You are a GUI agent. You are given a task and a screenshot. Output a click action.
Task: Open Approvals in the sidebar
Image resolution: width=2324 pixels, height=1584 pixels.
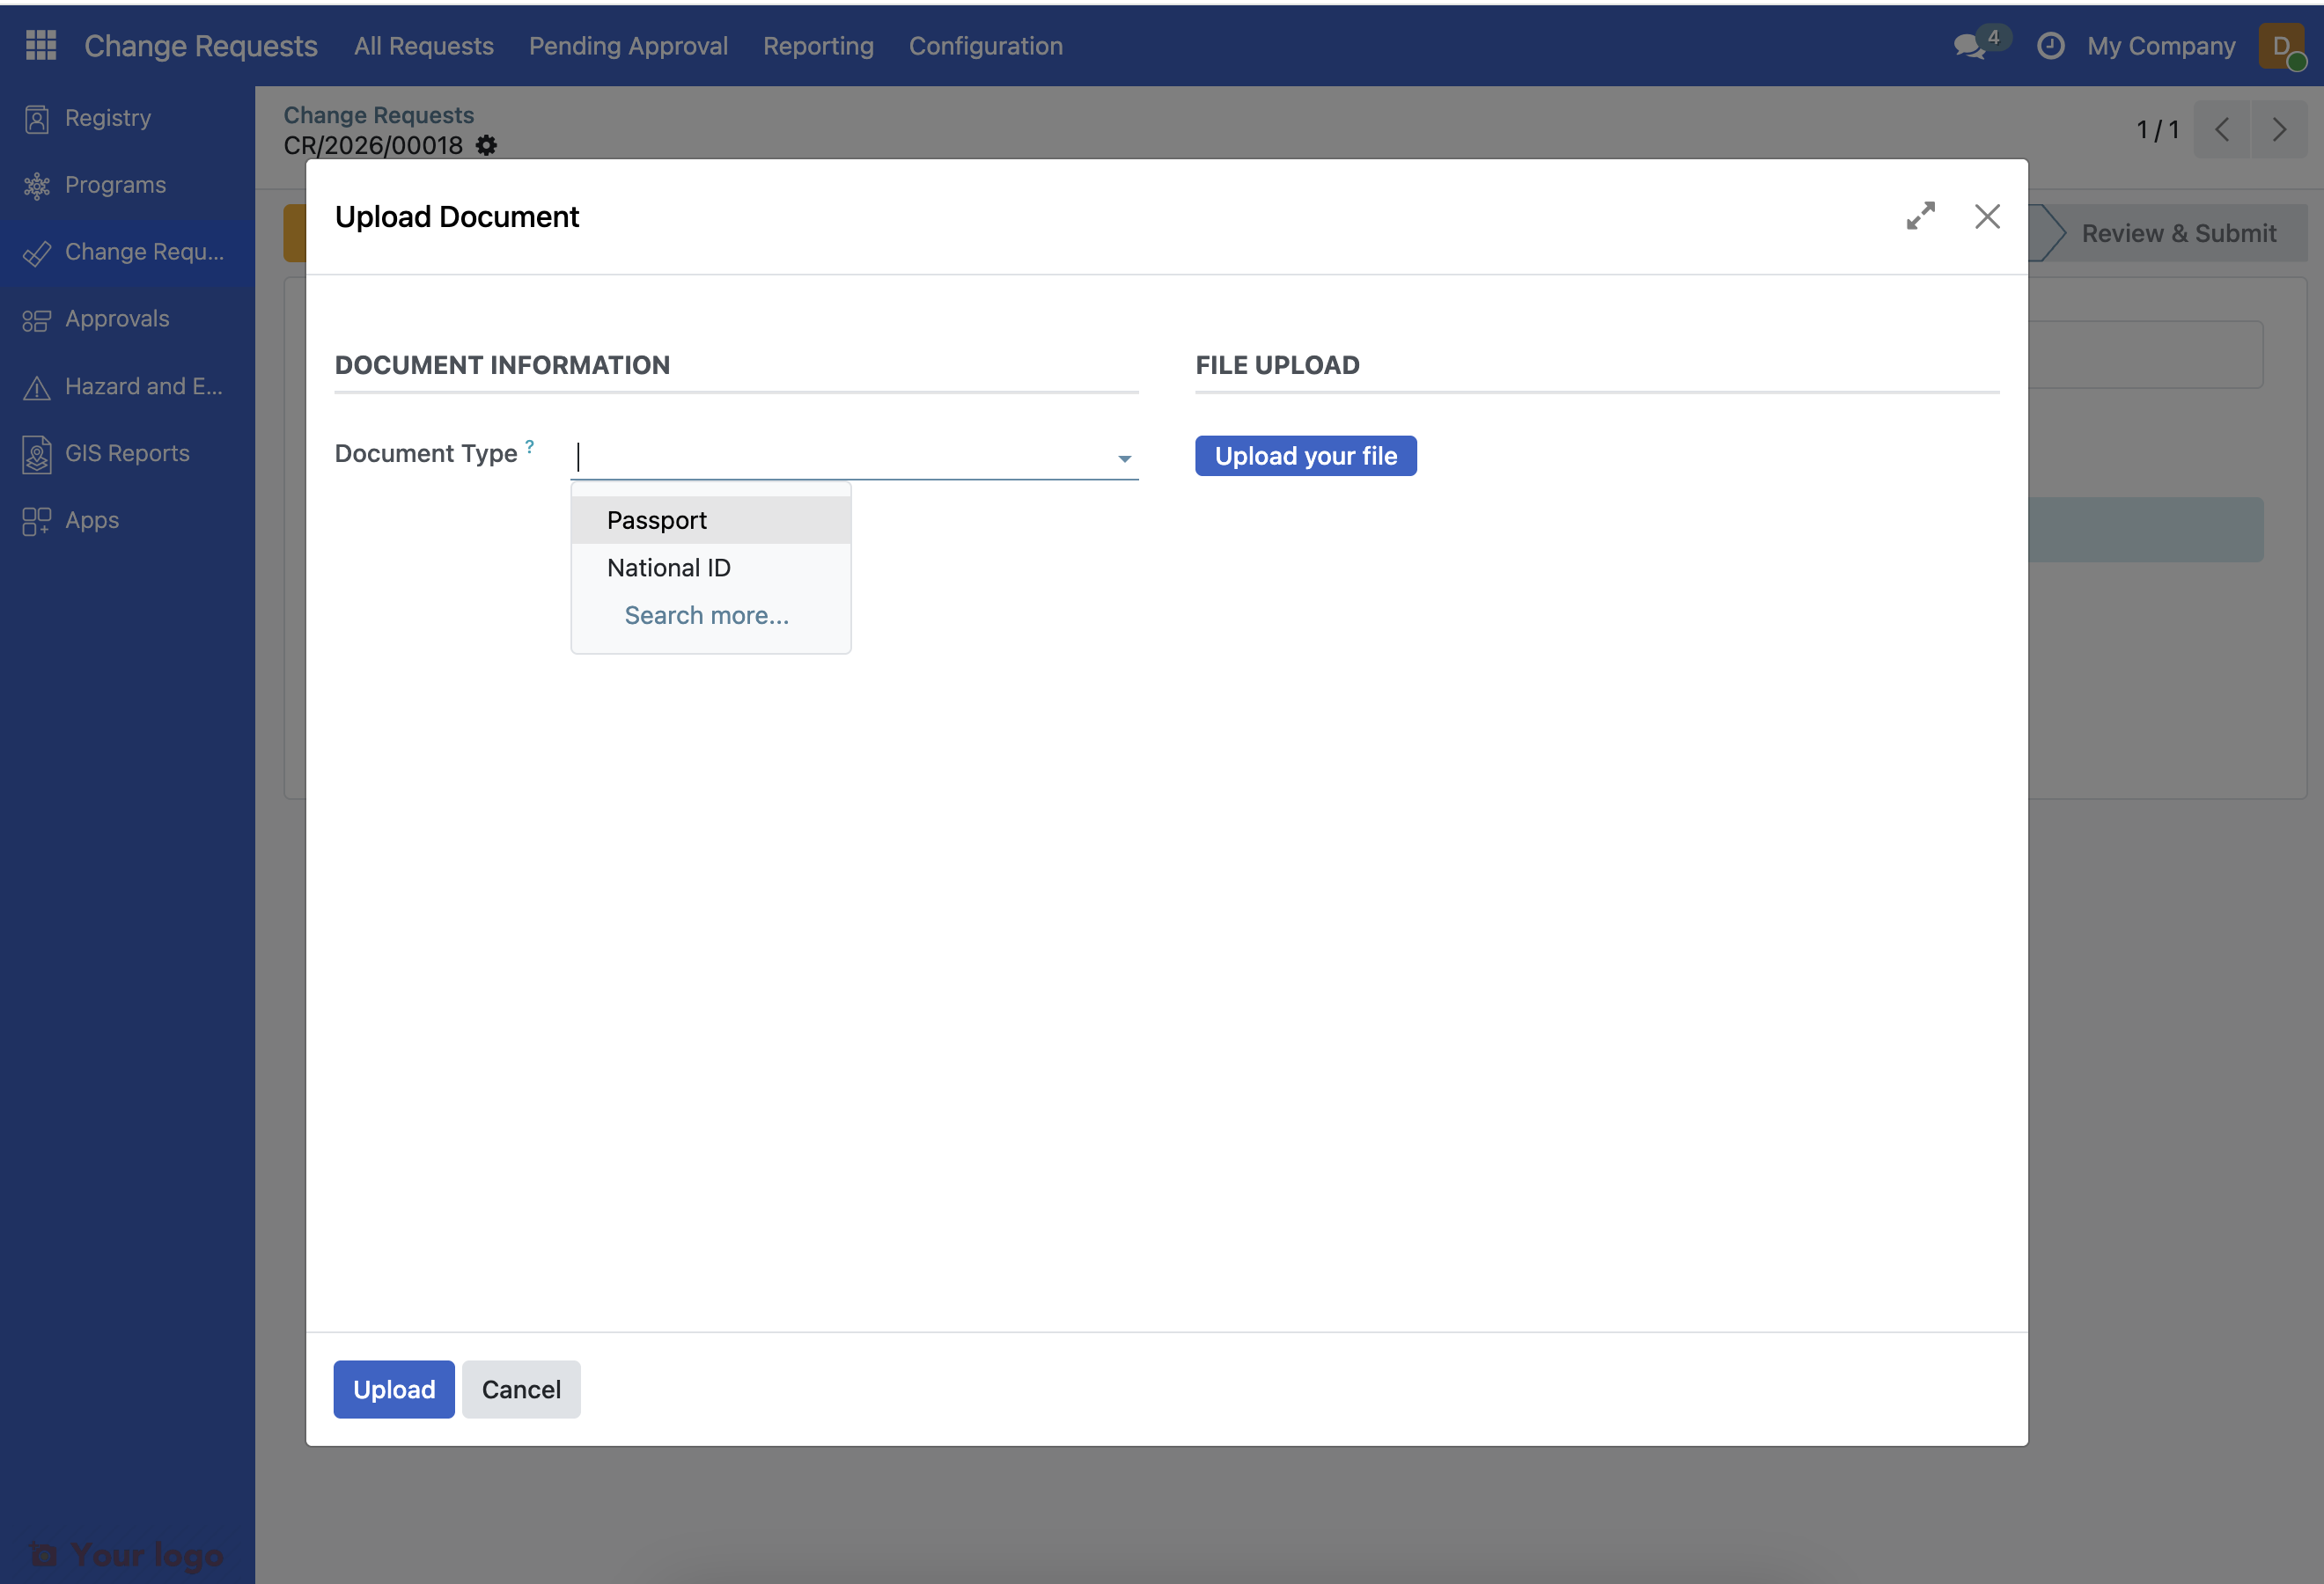point(117,319)
